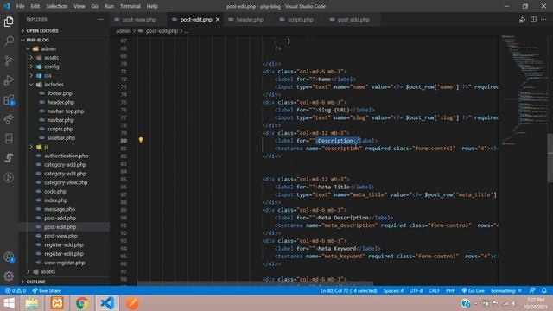Open the Selection menu
This screenshot has width=553, height=311.
pyautogui.click(x=56, y=6)
